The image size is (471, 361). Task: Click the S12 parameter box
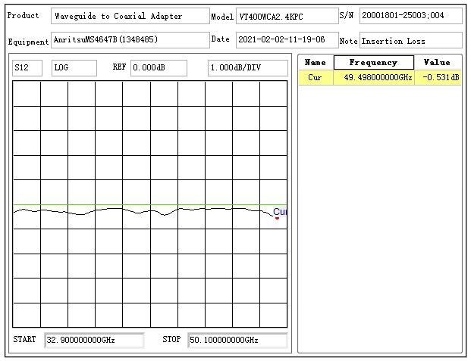click(27, 68)
